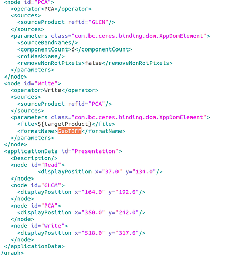Click the node id "Write" opening tag

[33, 83]
